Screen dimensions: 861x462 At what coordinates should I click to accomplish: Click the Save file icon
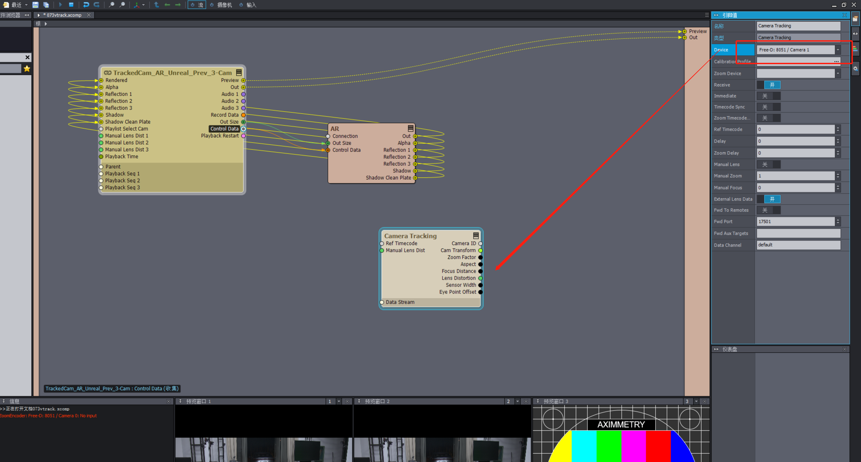coord(35,5)
